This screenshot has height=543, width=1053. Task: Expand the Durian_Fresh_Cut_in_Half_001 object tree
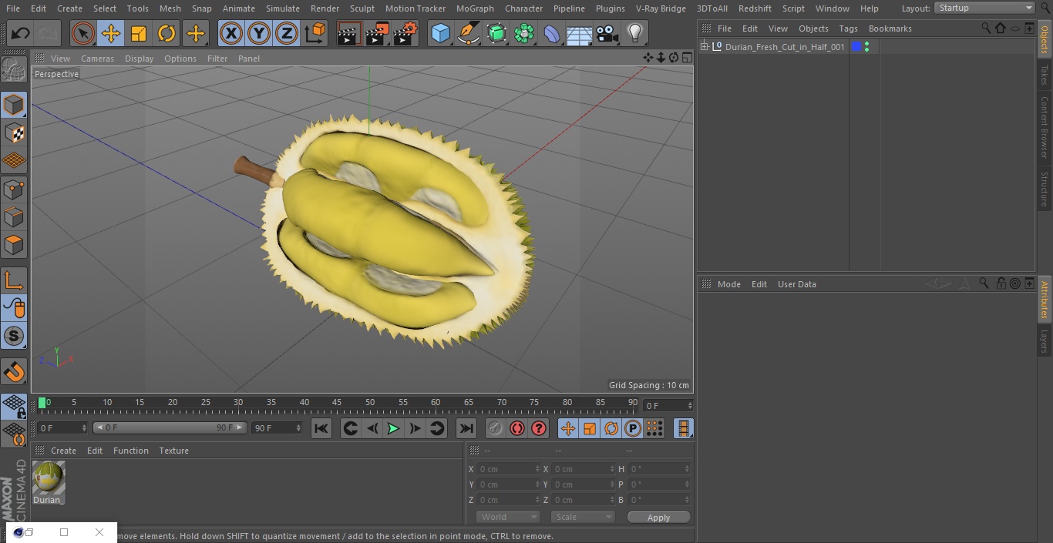(x=704, y=47)
